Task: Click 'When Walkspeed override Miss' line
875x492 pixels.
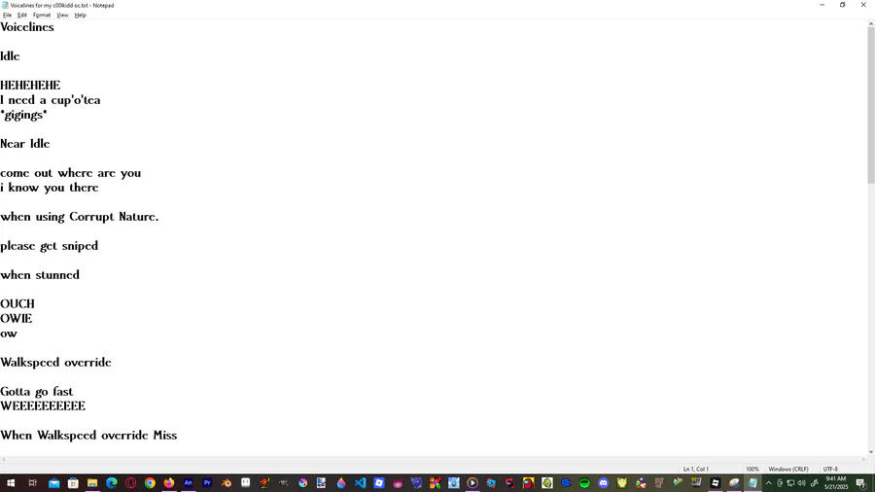Action: [88, 435]
